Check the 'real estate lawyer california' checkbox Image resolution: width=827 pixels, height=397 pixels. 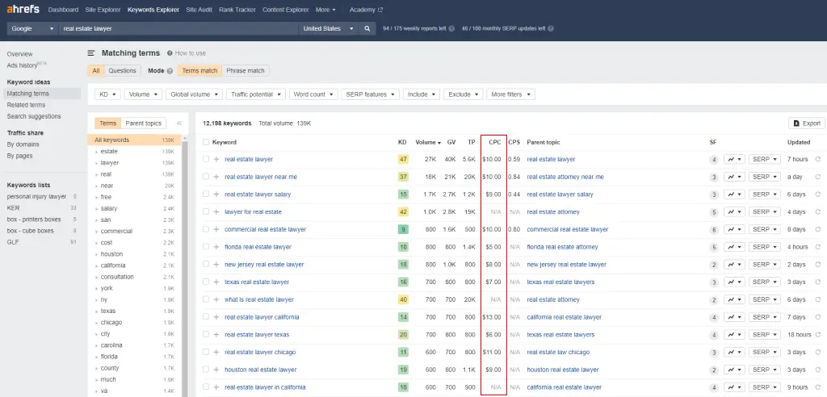(206, 317)
